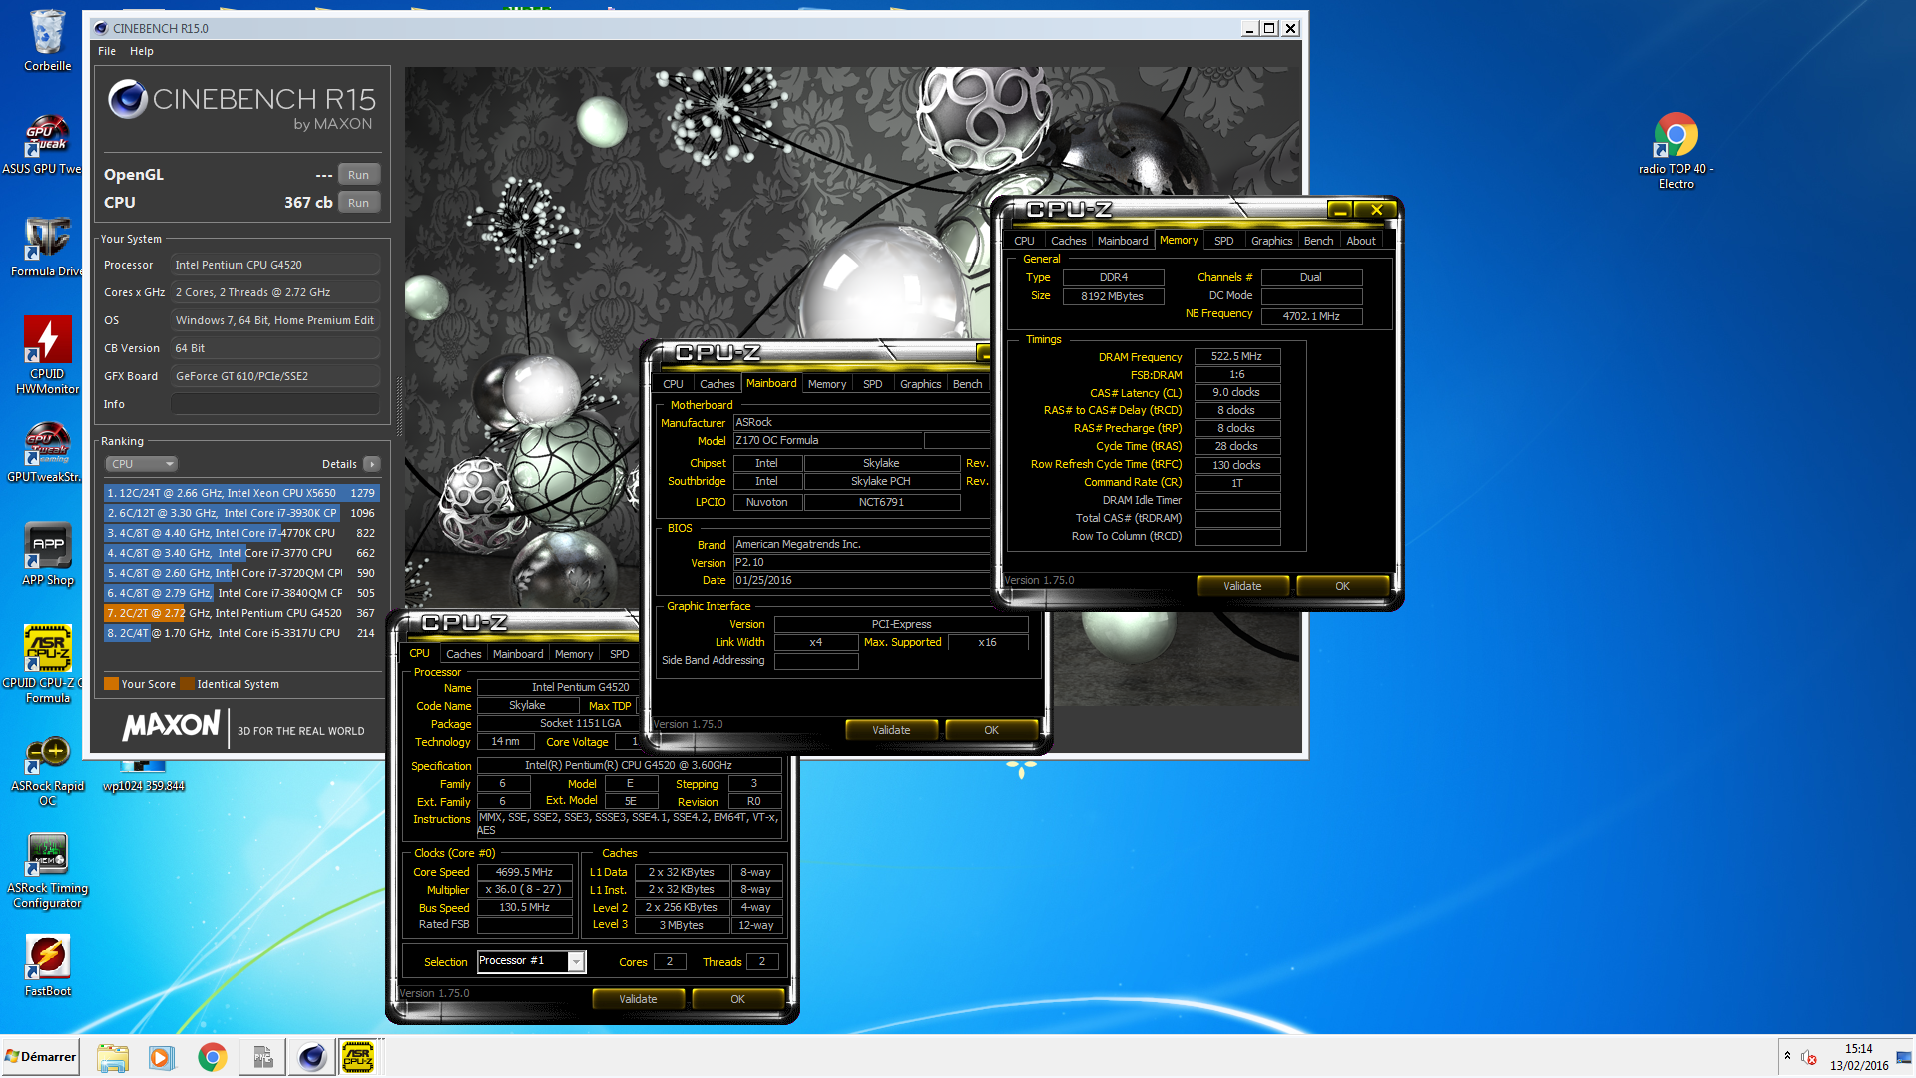Select the Core i7-3930K ranking row
The height and width of the screenshot is (1078, 1916).
(x=241, y=513)
